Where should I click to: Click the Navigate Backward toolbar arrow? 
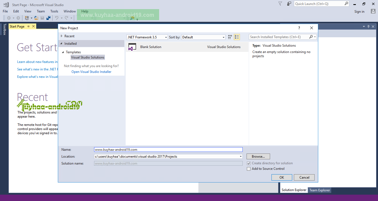9,18
